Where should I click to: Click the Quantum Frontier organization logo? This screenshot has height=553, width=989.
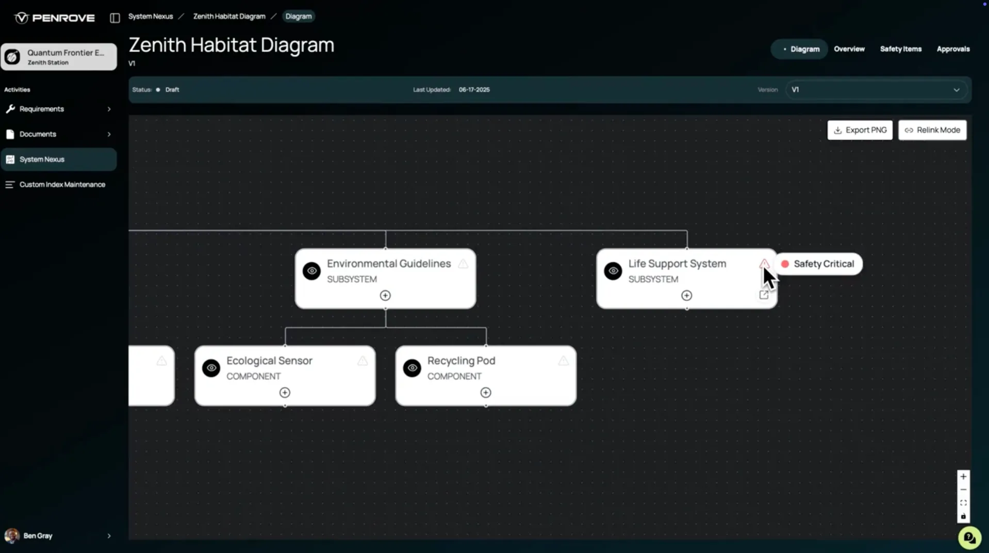(x=13, y=57)
